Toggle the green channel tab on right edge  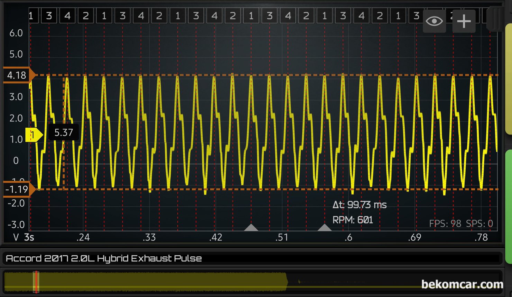point(509,207)
